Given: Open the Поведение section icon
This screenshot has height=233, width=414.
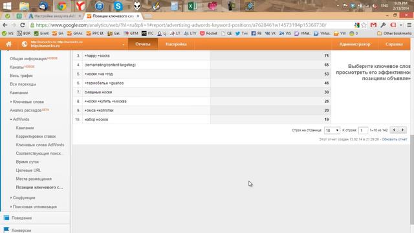Looking at the screenshot, I should [x=6, y=217].
